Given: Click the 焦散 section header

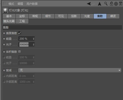Looking at the screenshot, I should point(62,27).
